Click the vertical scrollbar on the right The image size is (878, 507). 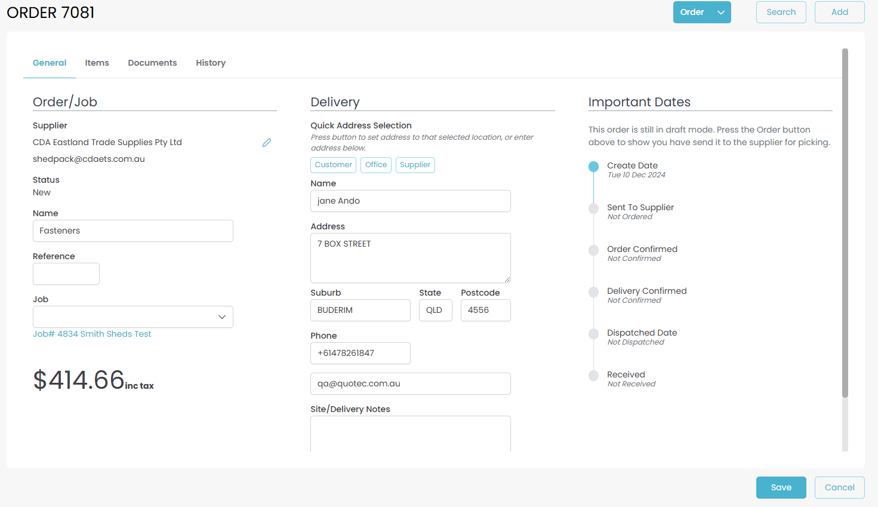click(845, 223)
